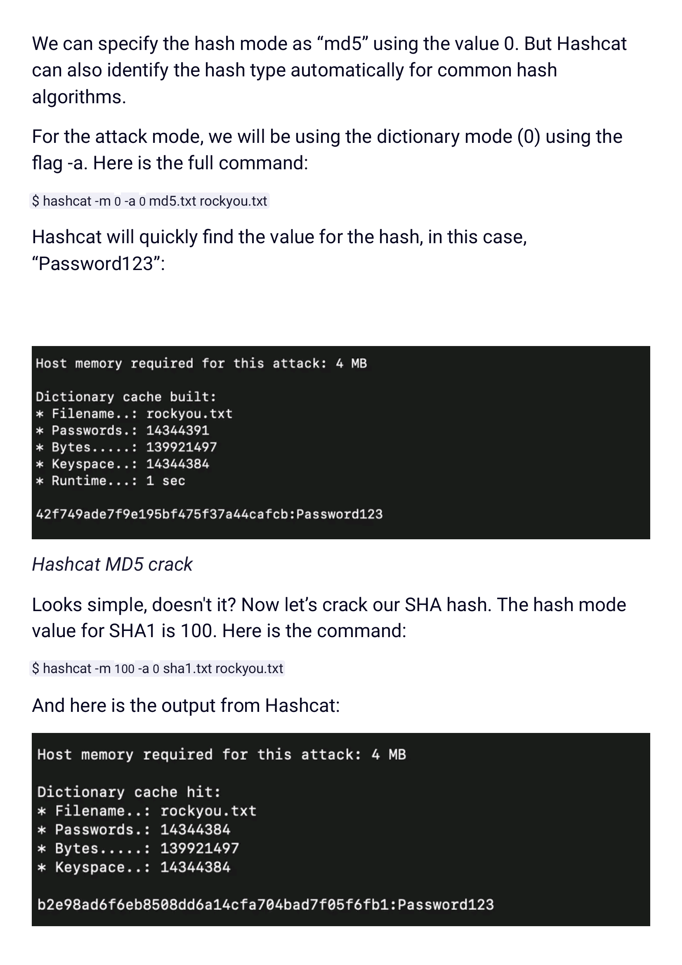The image size is (682, 965).
Task: Click 'Hashcat will quickly find the value' paragraph
Action: tap(279, 250)
